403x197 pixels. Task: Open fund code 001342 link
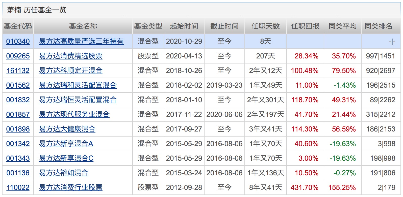(18, 144)
